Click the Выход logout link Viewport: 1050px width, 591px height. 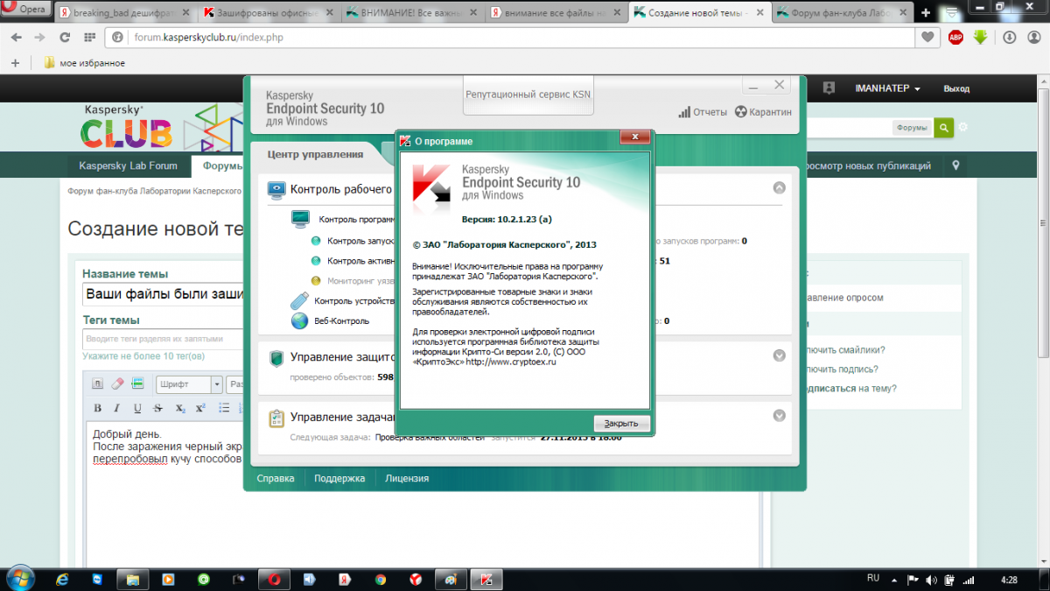956,89
